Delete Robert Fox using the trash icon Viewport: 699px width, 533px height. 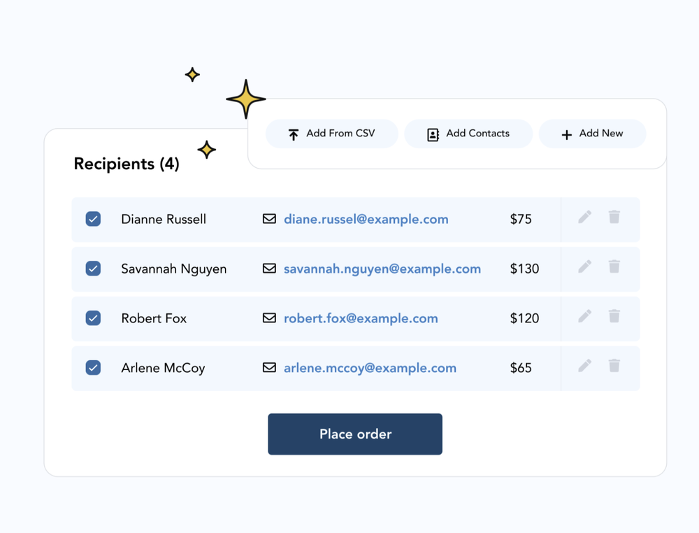click(614, 316)
